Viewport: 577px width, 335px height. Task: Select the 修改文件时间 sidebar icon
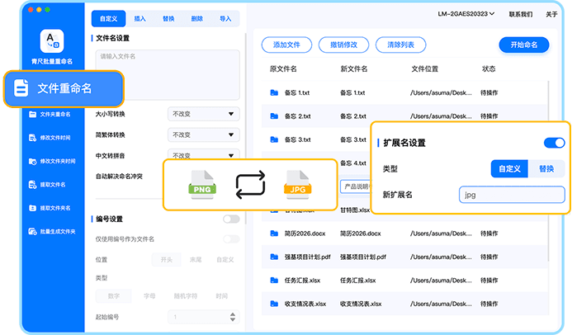click(x=33, y=138)
